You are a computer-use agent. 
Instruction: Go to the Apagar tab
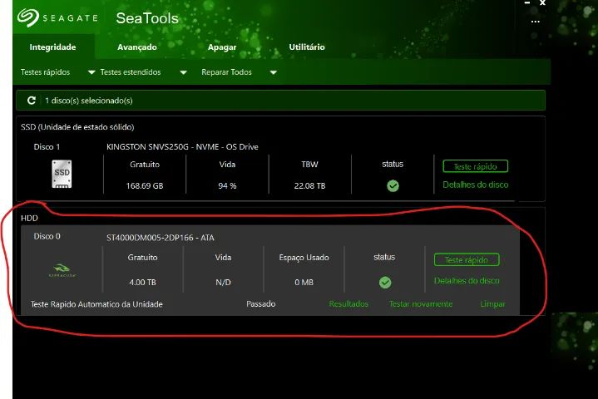(222, 47)
